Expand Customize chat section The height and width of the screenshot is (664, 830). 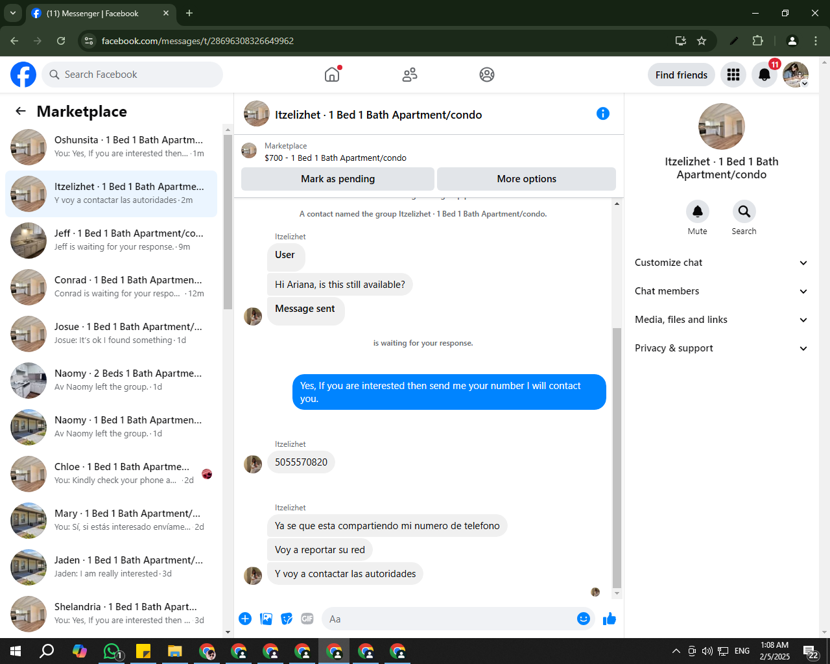[x=721, y=263]
